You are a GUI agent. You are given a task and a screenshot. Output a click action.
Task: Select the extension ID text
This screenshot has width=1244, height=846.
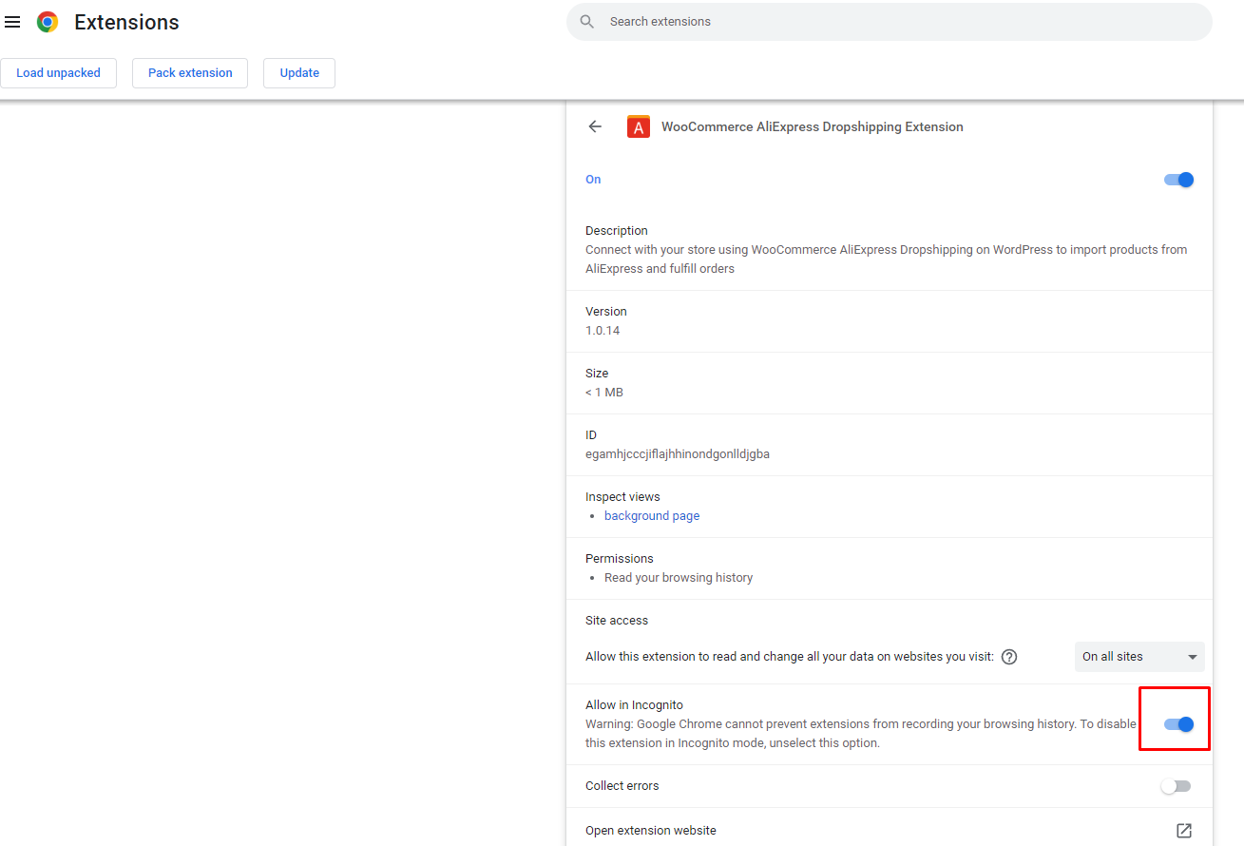click(678, 454)
